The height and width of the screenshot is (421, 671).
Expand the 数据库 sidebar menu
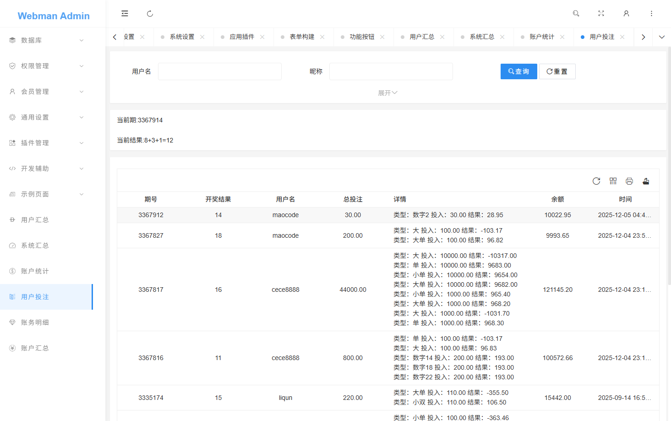pyautogui.click(x=46, y=40)
